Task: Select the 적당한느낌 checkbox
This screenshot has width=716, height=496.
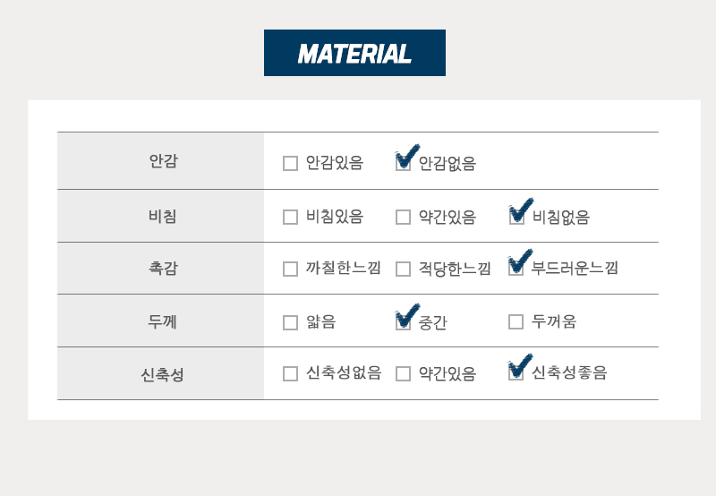Action: pyautogui.click(x=404, y=269)
